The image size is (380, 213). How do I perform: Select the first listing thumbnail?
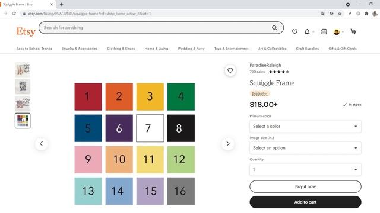23,70
